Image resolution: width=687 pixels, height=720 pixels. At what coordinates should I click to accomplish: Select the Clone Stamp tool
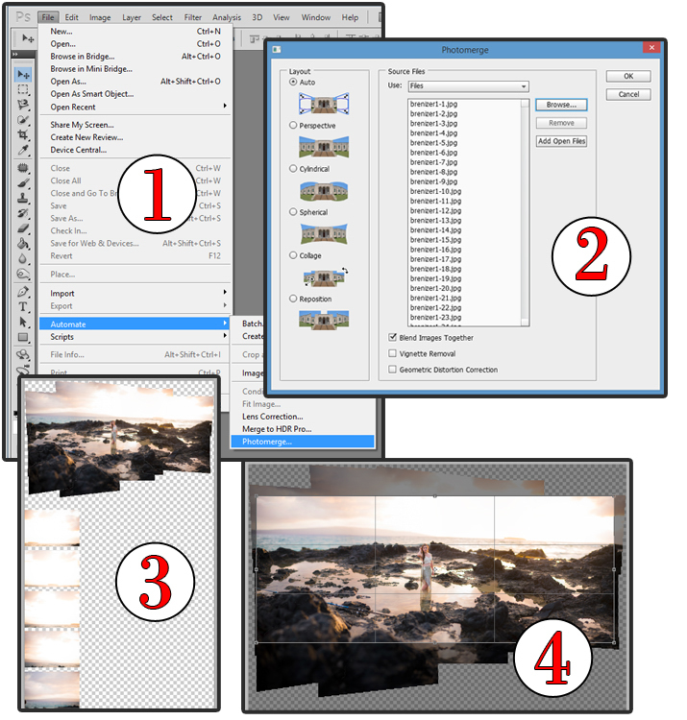click(x=24, y=197)
